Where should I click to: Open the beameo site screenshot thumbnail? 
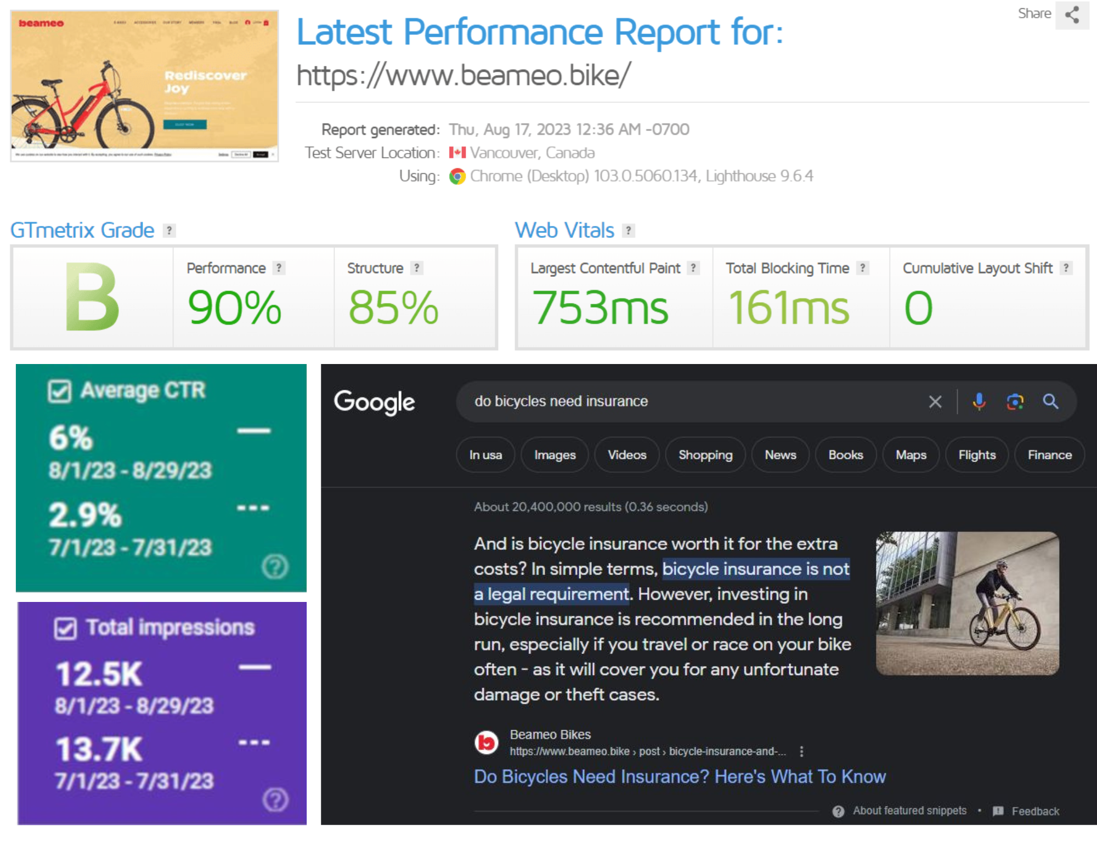coord(144,86)
